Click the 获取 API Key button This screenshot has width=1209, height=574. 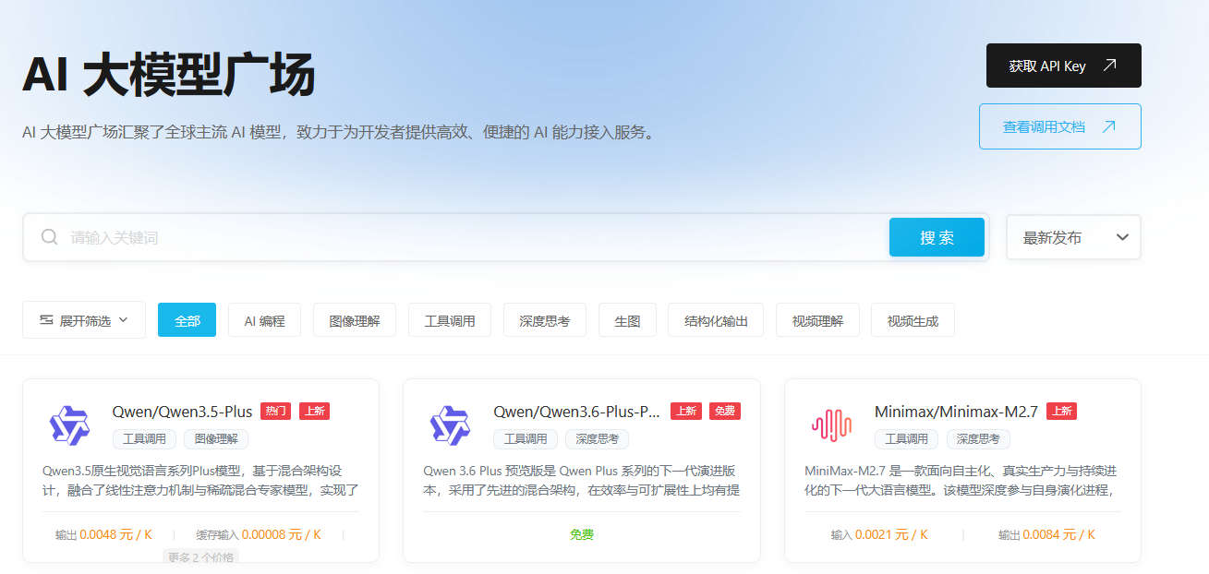click(1064, 66)
